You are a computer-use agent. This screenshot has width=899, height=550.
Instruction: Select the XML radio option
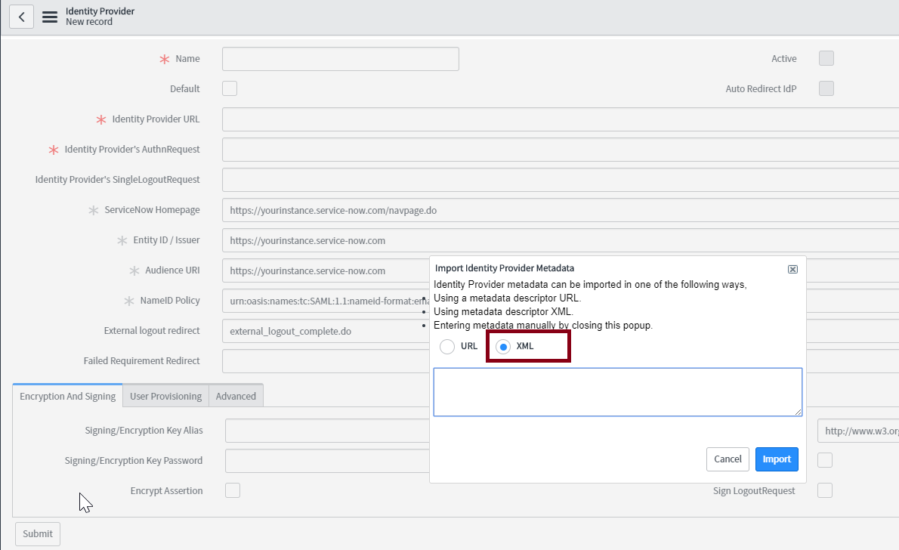502,347
